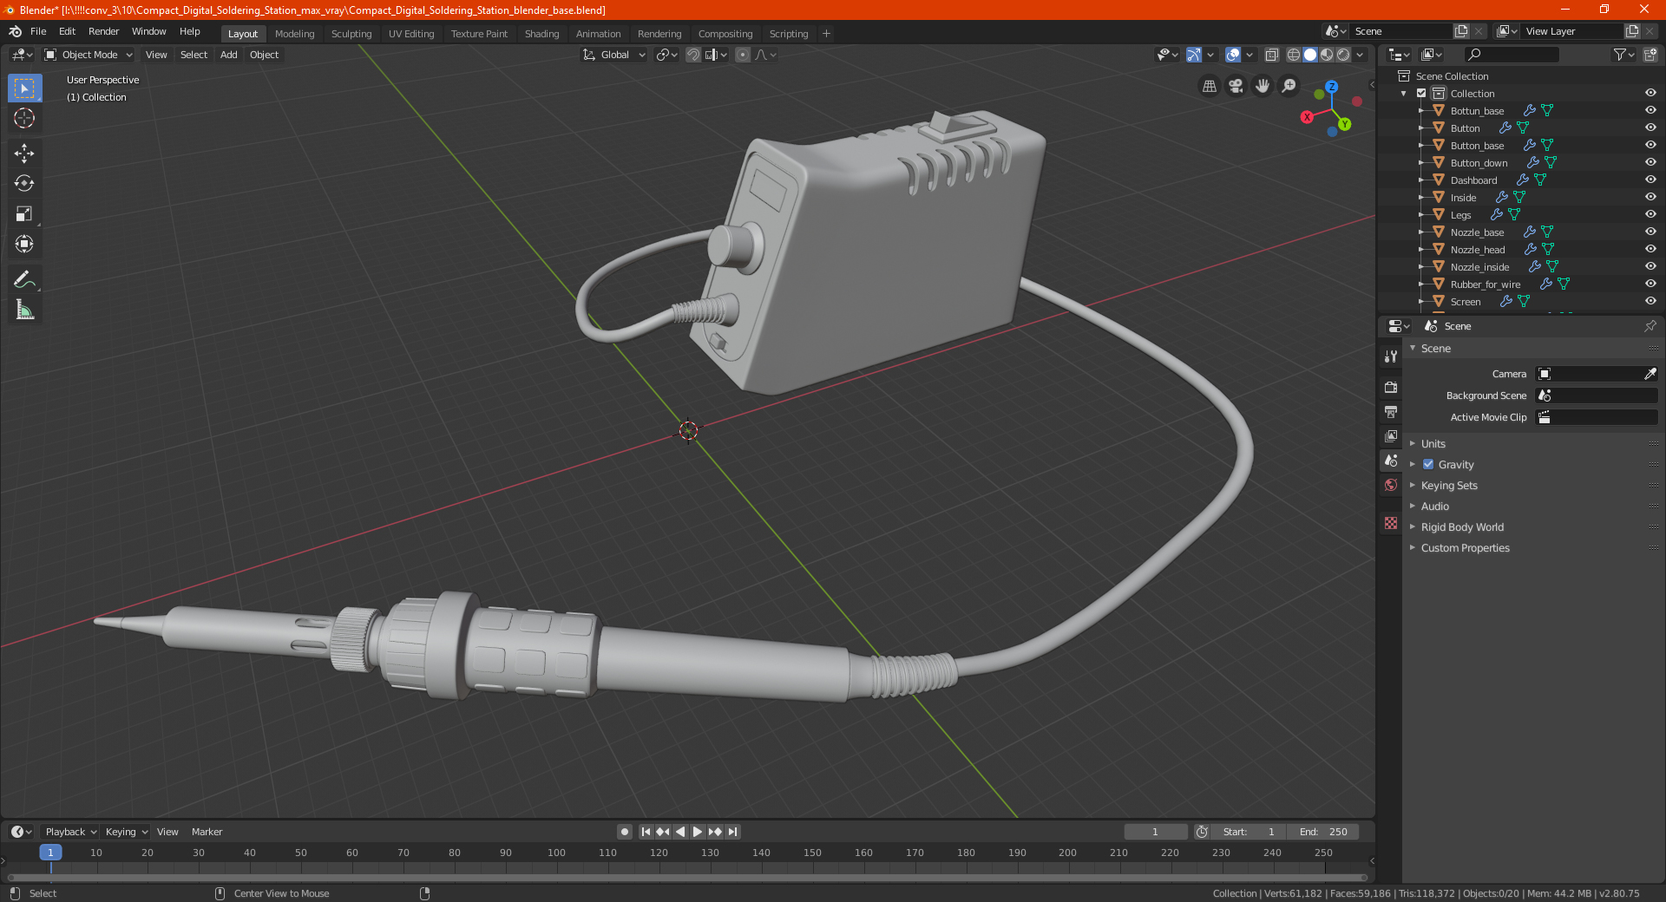1666x902 pixels.
Task: Switch to material preview shading
Action: (x=1327, y=55)
